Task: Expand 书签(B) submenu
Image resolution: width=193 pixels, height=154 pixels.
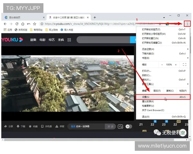Action: pos(163,58)
